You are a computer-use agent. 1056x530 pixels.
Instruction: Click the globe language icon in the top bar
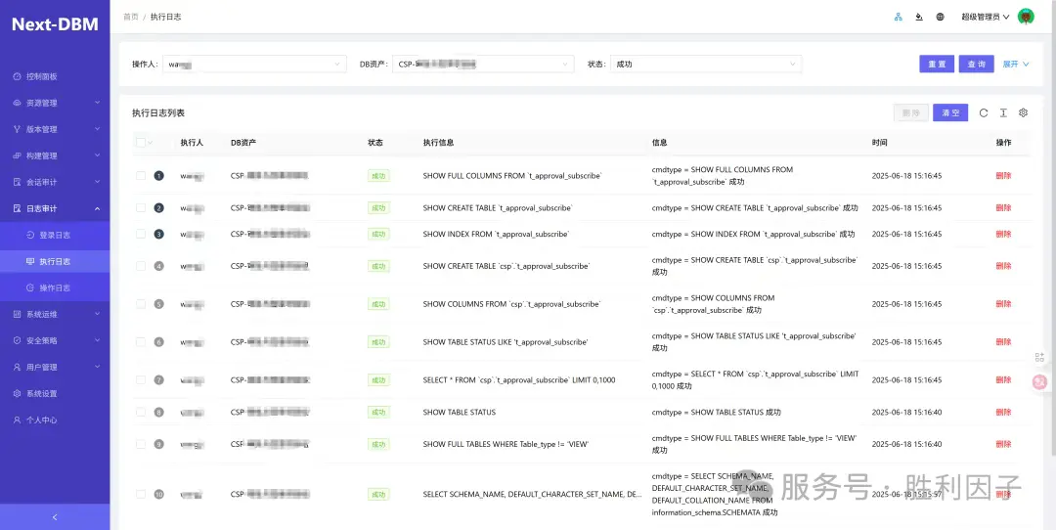[x=941, y=17]
